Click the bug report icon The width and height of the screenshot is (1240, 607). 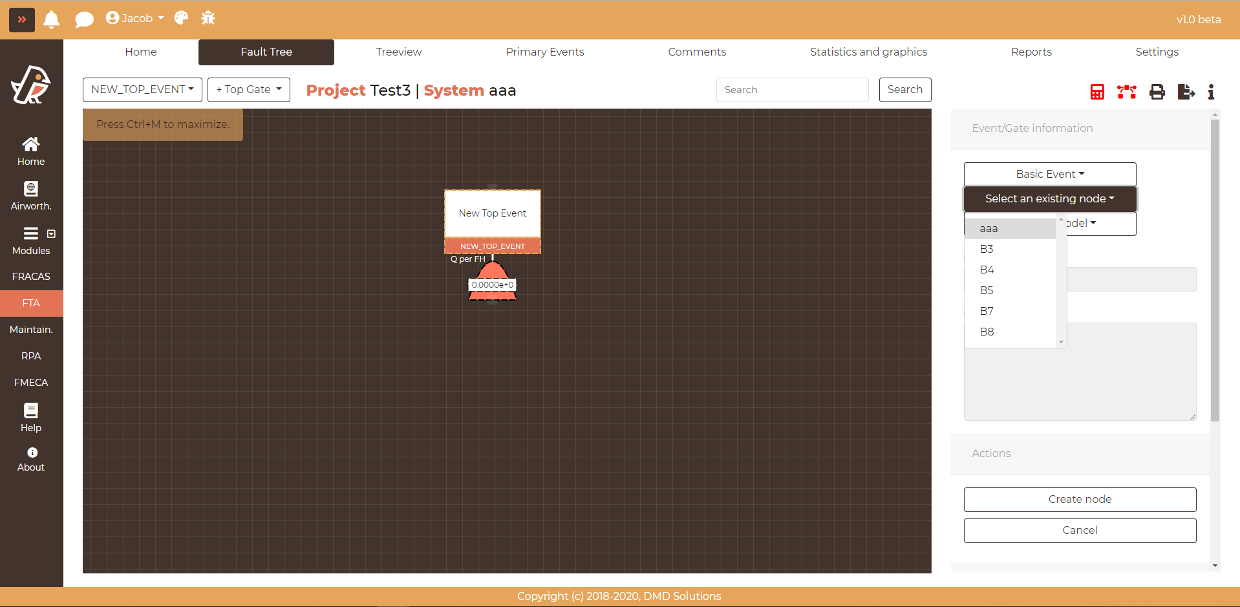coord(208,18)
